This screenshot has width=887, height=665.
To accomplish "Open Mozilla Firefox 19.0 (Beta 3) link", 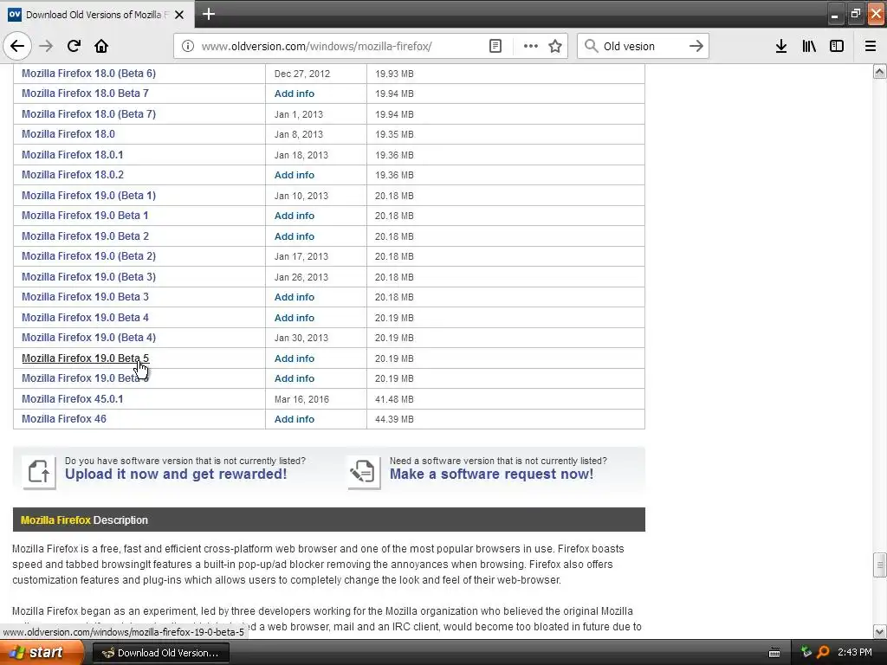I will pos(89,276).
